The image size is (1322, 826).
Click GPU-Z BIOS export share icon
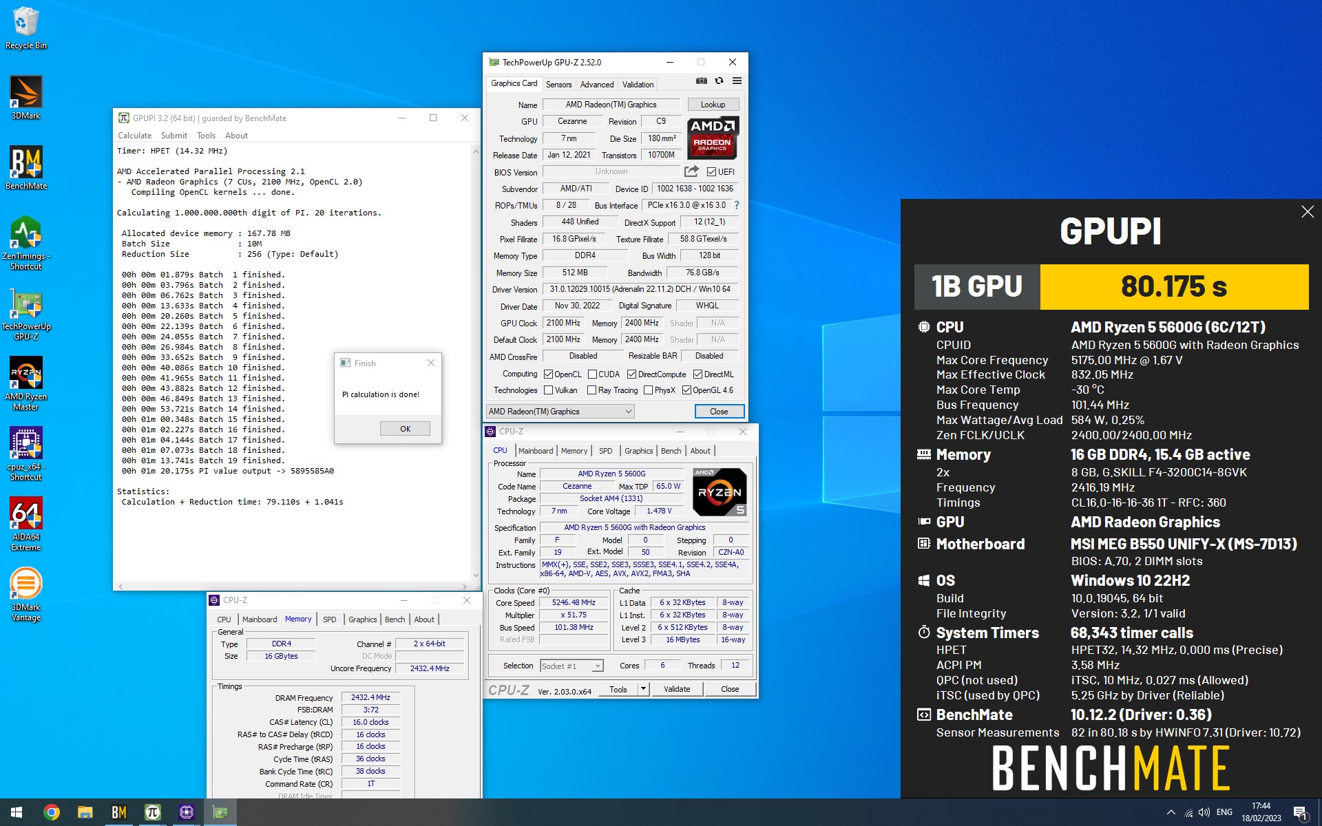691,171
